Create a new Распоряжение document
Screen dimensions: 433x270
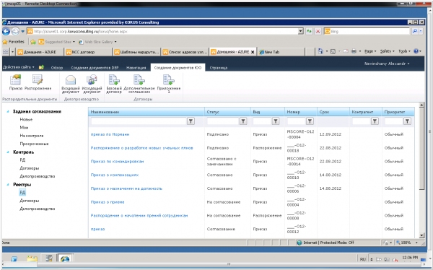point(38,82)
